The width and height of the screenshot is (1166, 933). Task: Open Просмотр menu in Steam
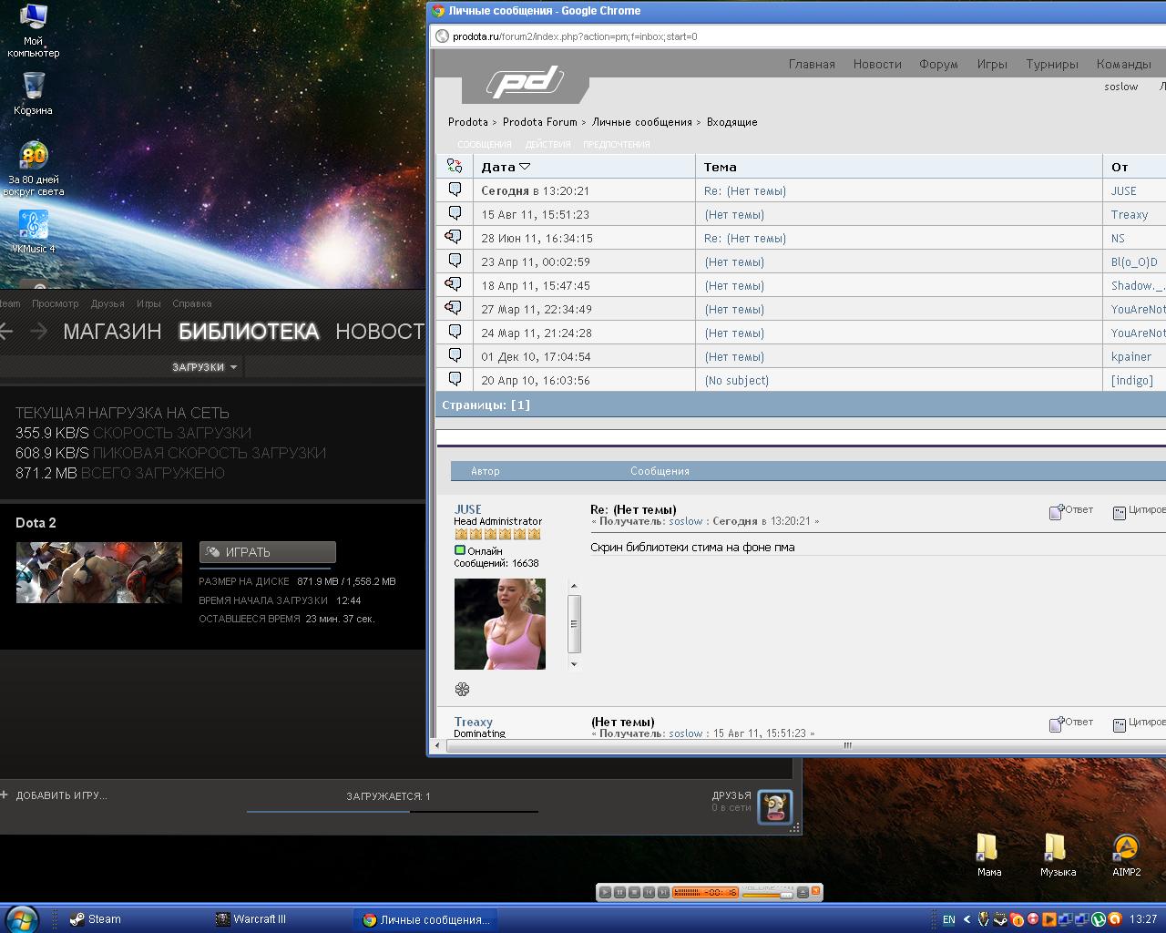(56, 303)
